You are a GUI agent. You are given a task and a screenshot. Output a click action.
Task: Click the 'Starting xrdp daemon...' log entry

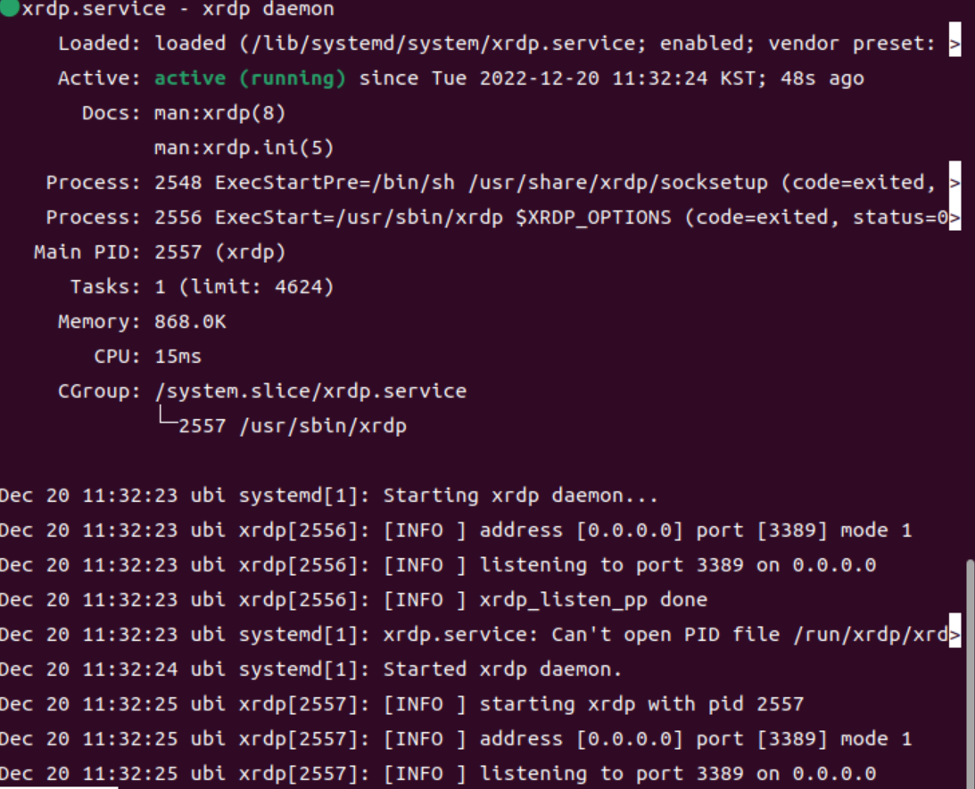pyautogui.click(x=520, y=496)
